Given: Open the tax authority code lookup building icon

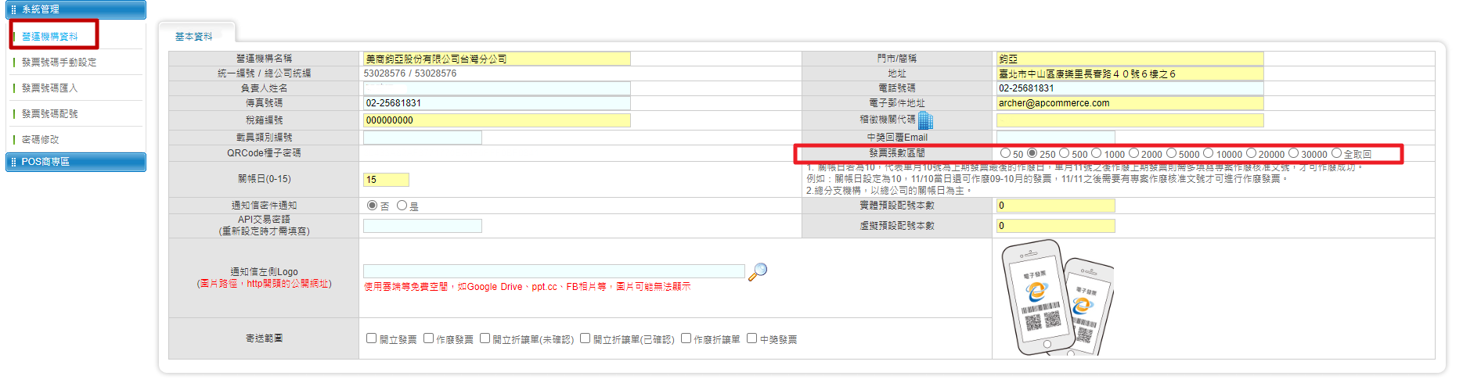Looking at the screenshot, I should (925, 120).
